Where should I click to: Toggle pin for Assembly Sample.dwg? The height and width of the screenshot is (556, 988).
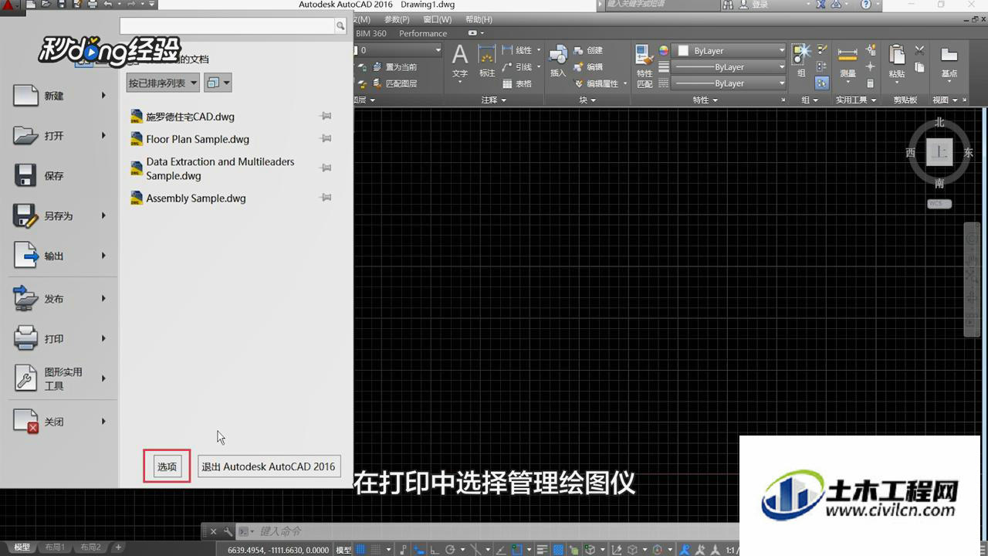(x=326, y=198)
